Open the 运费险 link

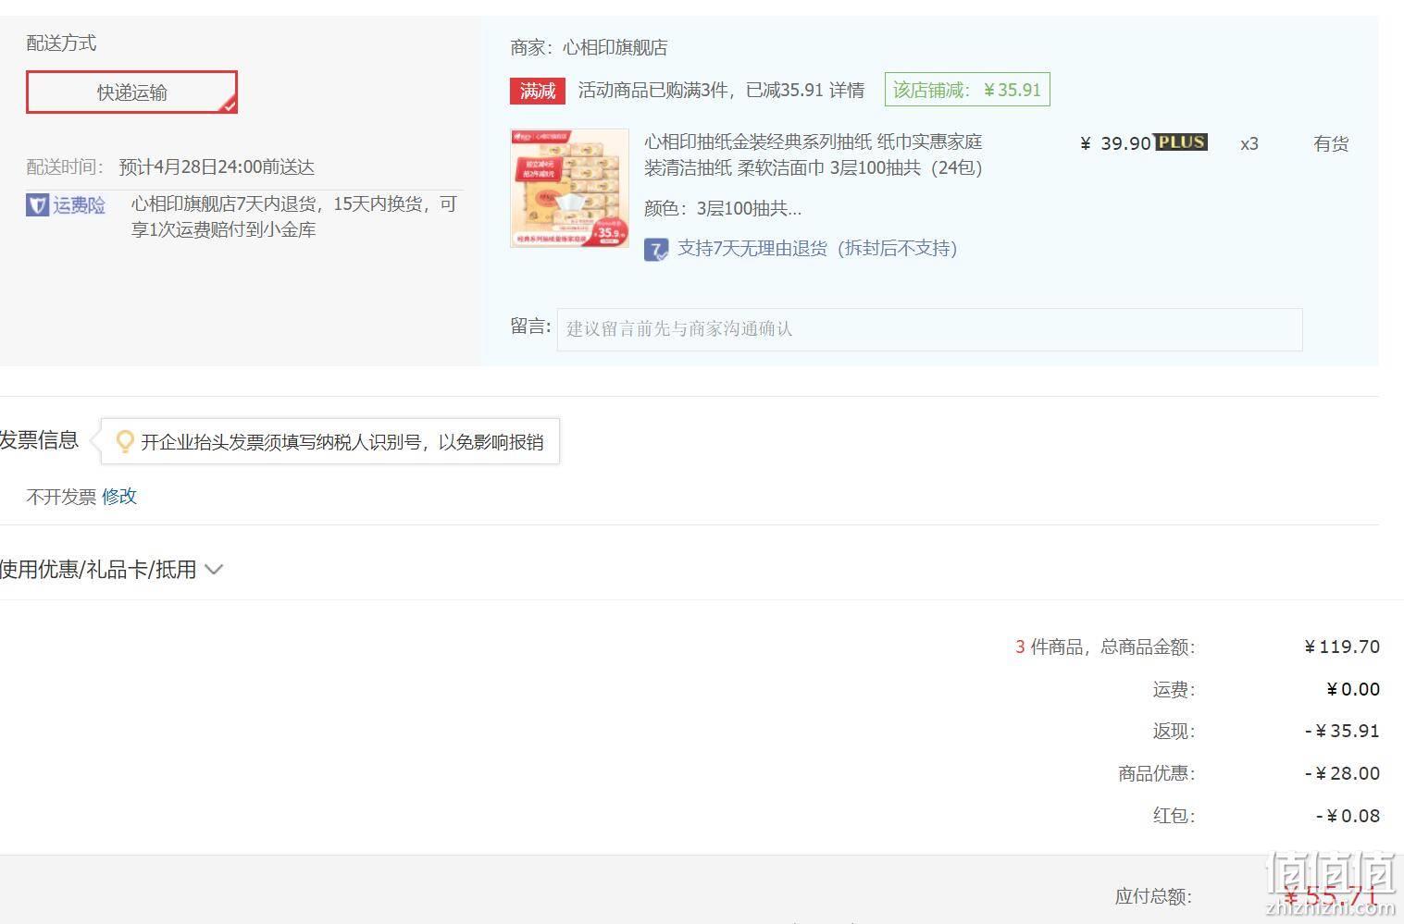tap(79, 205)
